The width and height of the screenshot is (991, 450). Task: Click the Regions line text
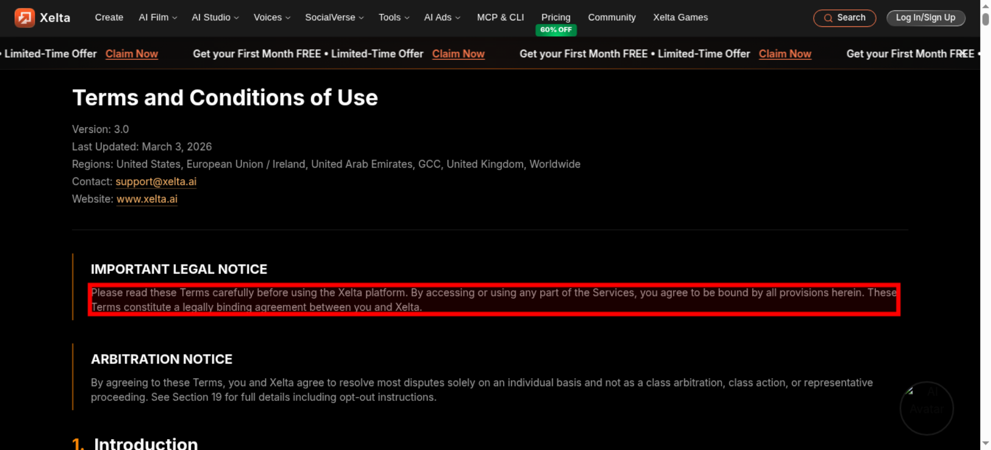[326, 164]
